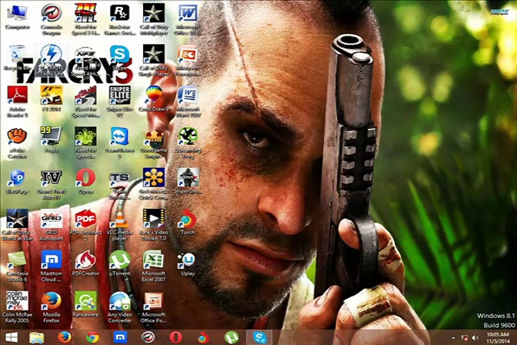The image size is (517, 345).
Task: Click the Torch icon on the taskbar
Action: pyautogui.click(x=203, y=337)
